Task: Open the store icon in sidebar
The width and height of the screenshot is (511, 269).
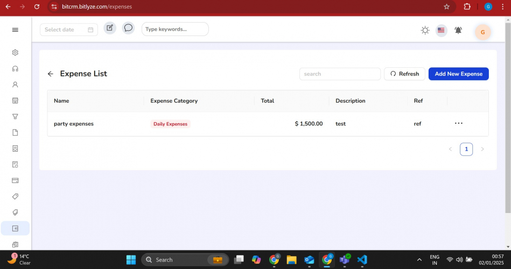Action: click(x=15, y=101)
